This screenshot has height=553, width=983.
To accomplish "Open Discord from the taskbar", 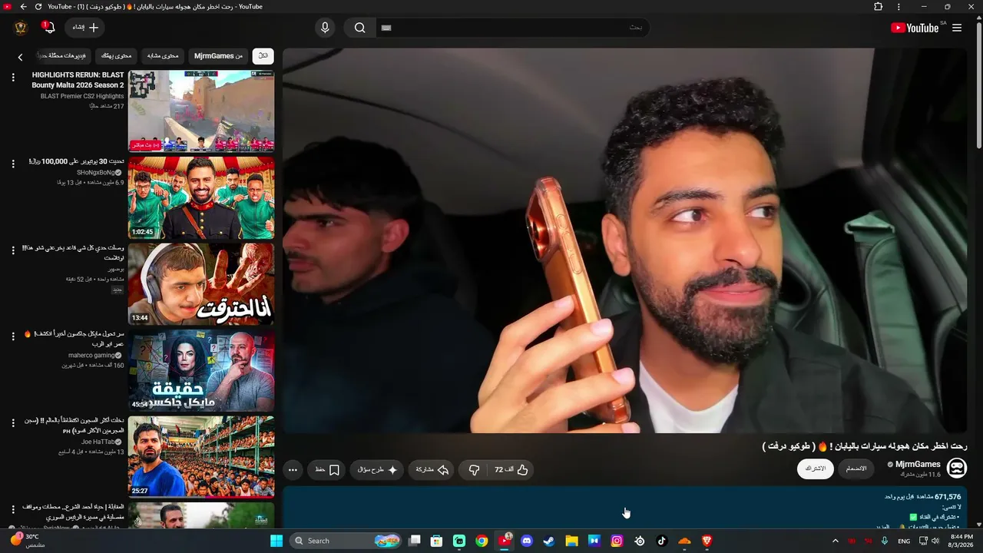I will (x=526, y=541).
